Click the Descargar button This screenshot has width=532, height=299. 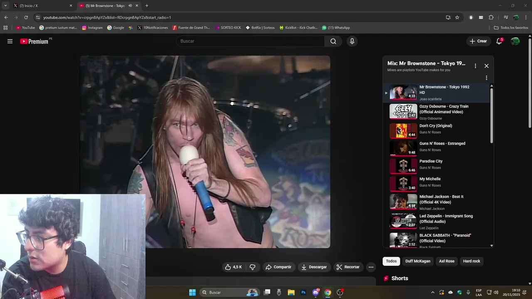[314, 267]
